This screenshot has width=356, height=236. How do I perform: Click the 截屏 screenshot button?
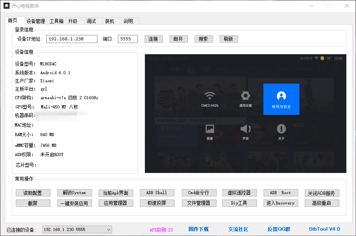coord(33,203)
